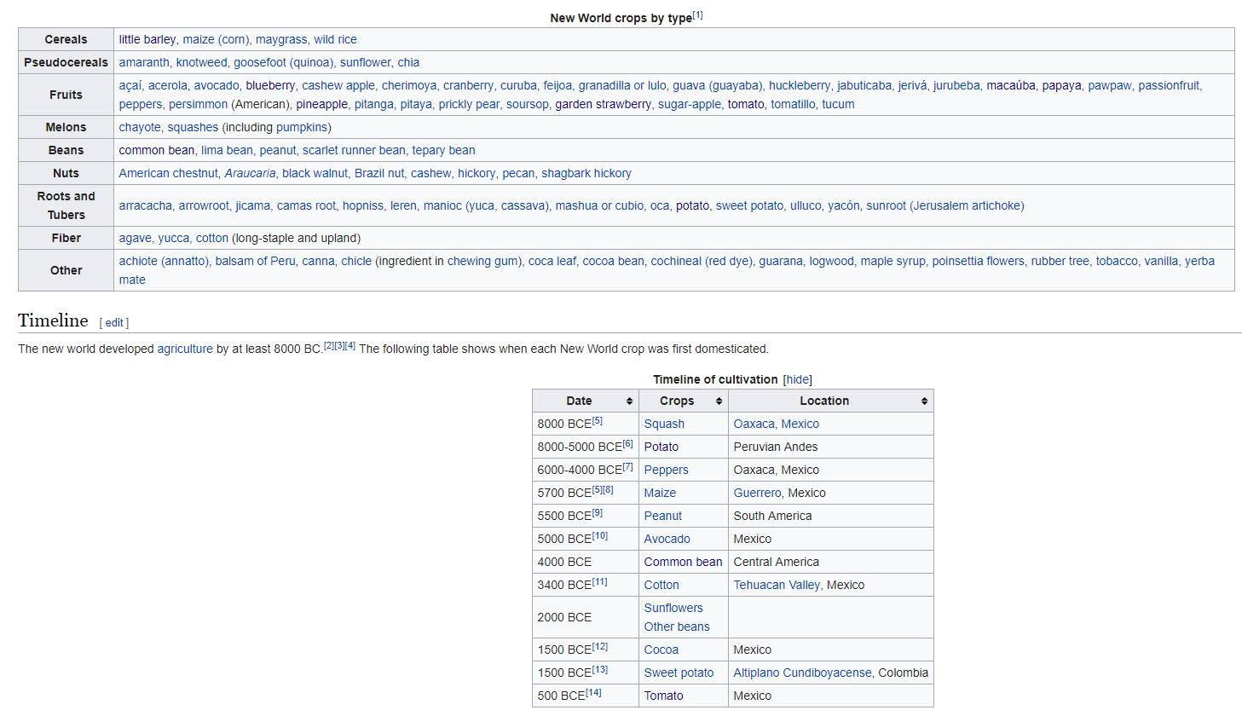Hide the Timeline of cultivation table
1242x716 pixels.
coord(797,379)
